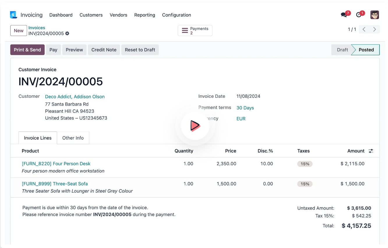This screenshot has width=388, height=248.
Task: Click the Invoicing app logo icon
Action: click(13, 15)
